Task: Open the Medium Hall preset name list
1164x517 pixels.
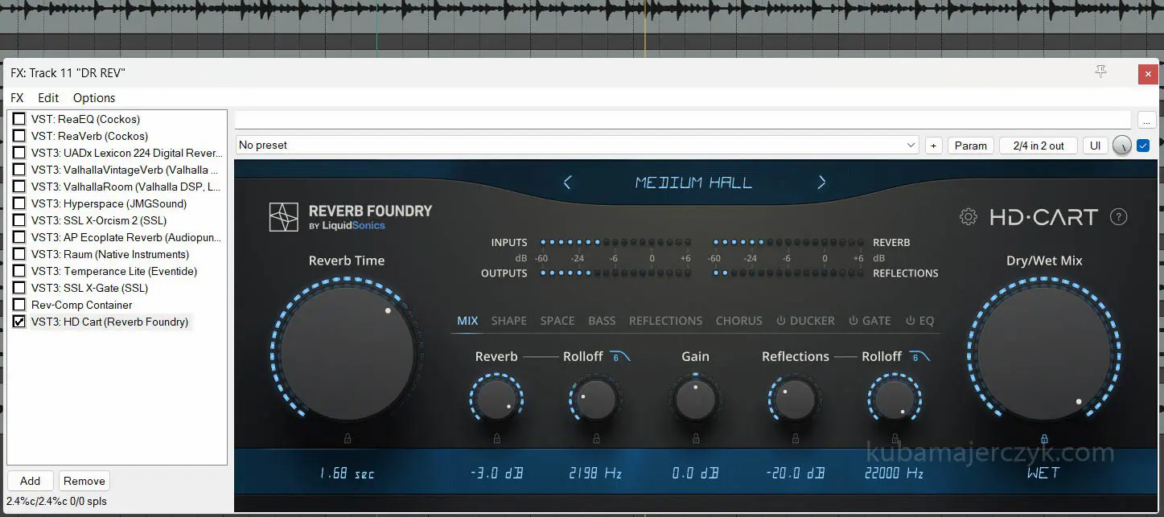Action: click(693, 183)
